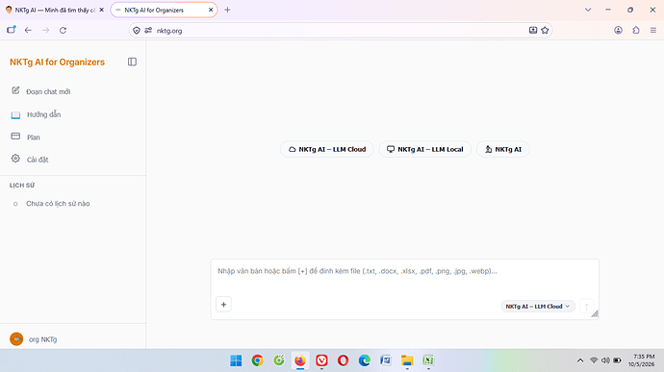Image resolution: width=664 pixels, height=372 pixels.
Task: Open Firefox from the taskbar
Action: click(x=300, y=360)
